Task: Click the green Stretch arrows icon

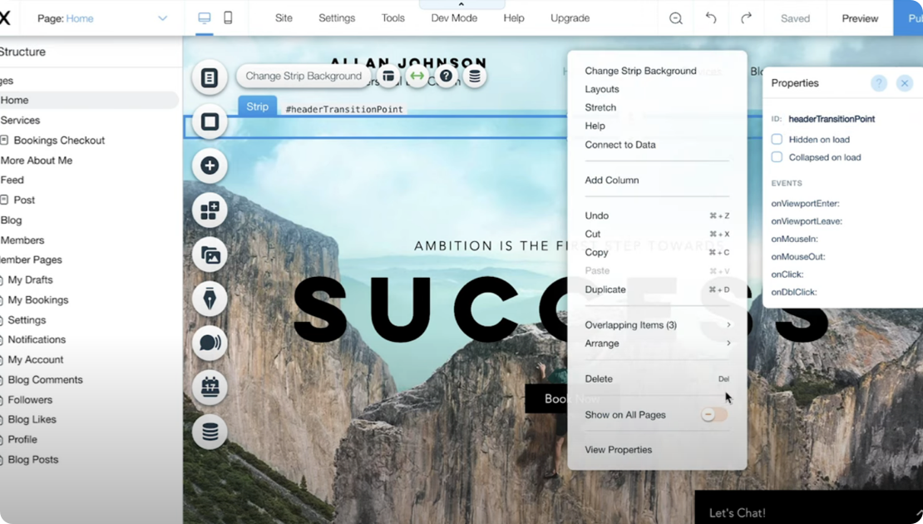Action: tap(416, 76)
